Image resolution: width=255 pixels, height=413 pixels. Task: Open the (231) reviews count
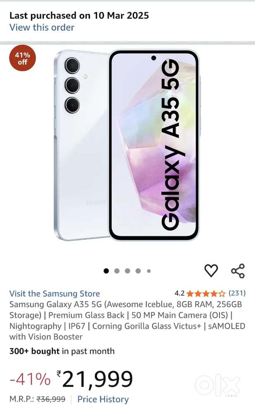pos(237,293)
